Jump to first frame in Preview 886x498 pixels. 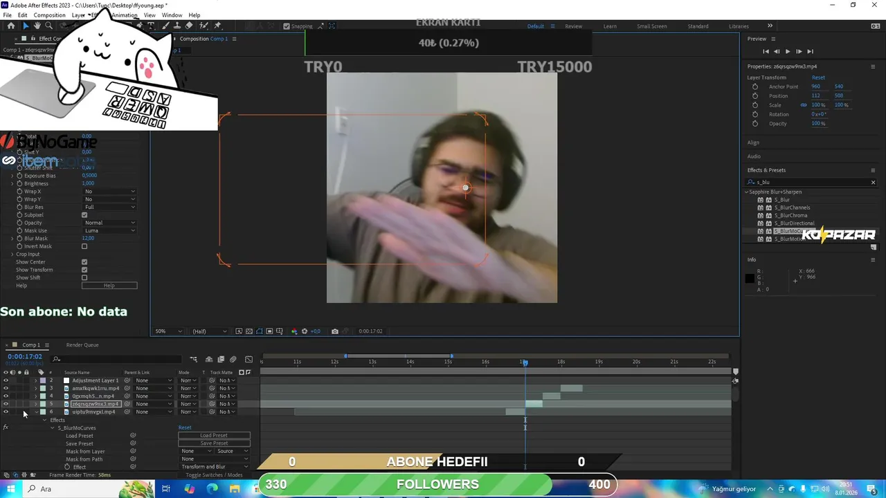(766, 51)
